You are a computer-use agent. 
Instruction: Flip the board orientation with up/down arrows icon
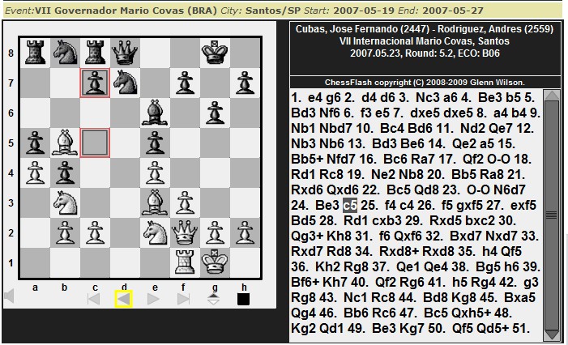click(213, 299)
